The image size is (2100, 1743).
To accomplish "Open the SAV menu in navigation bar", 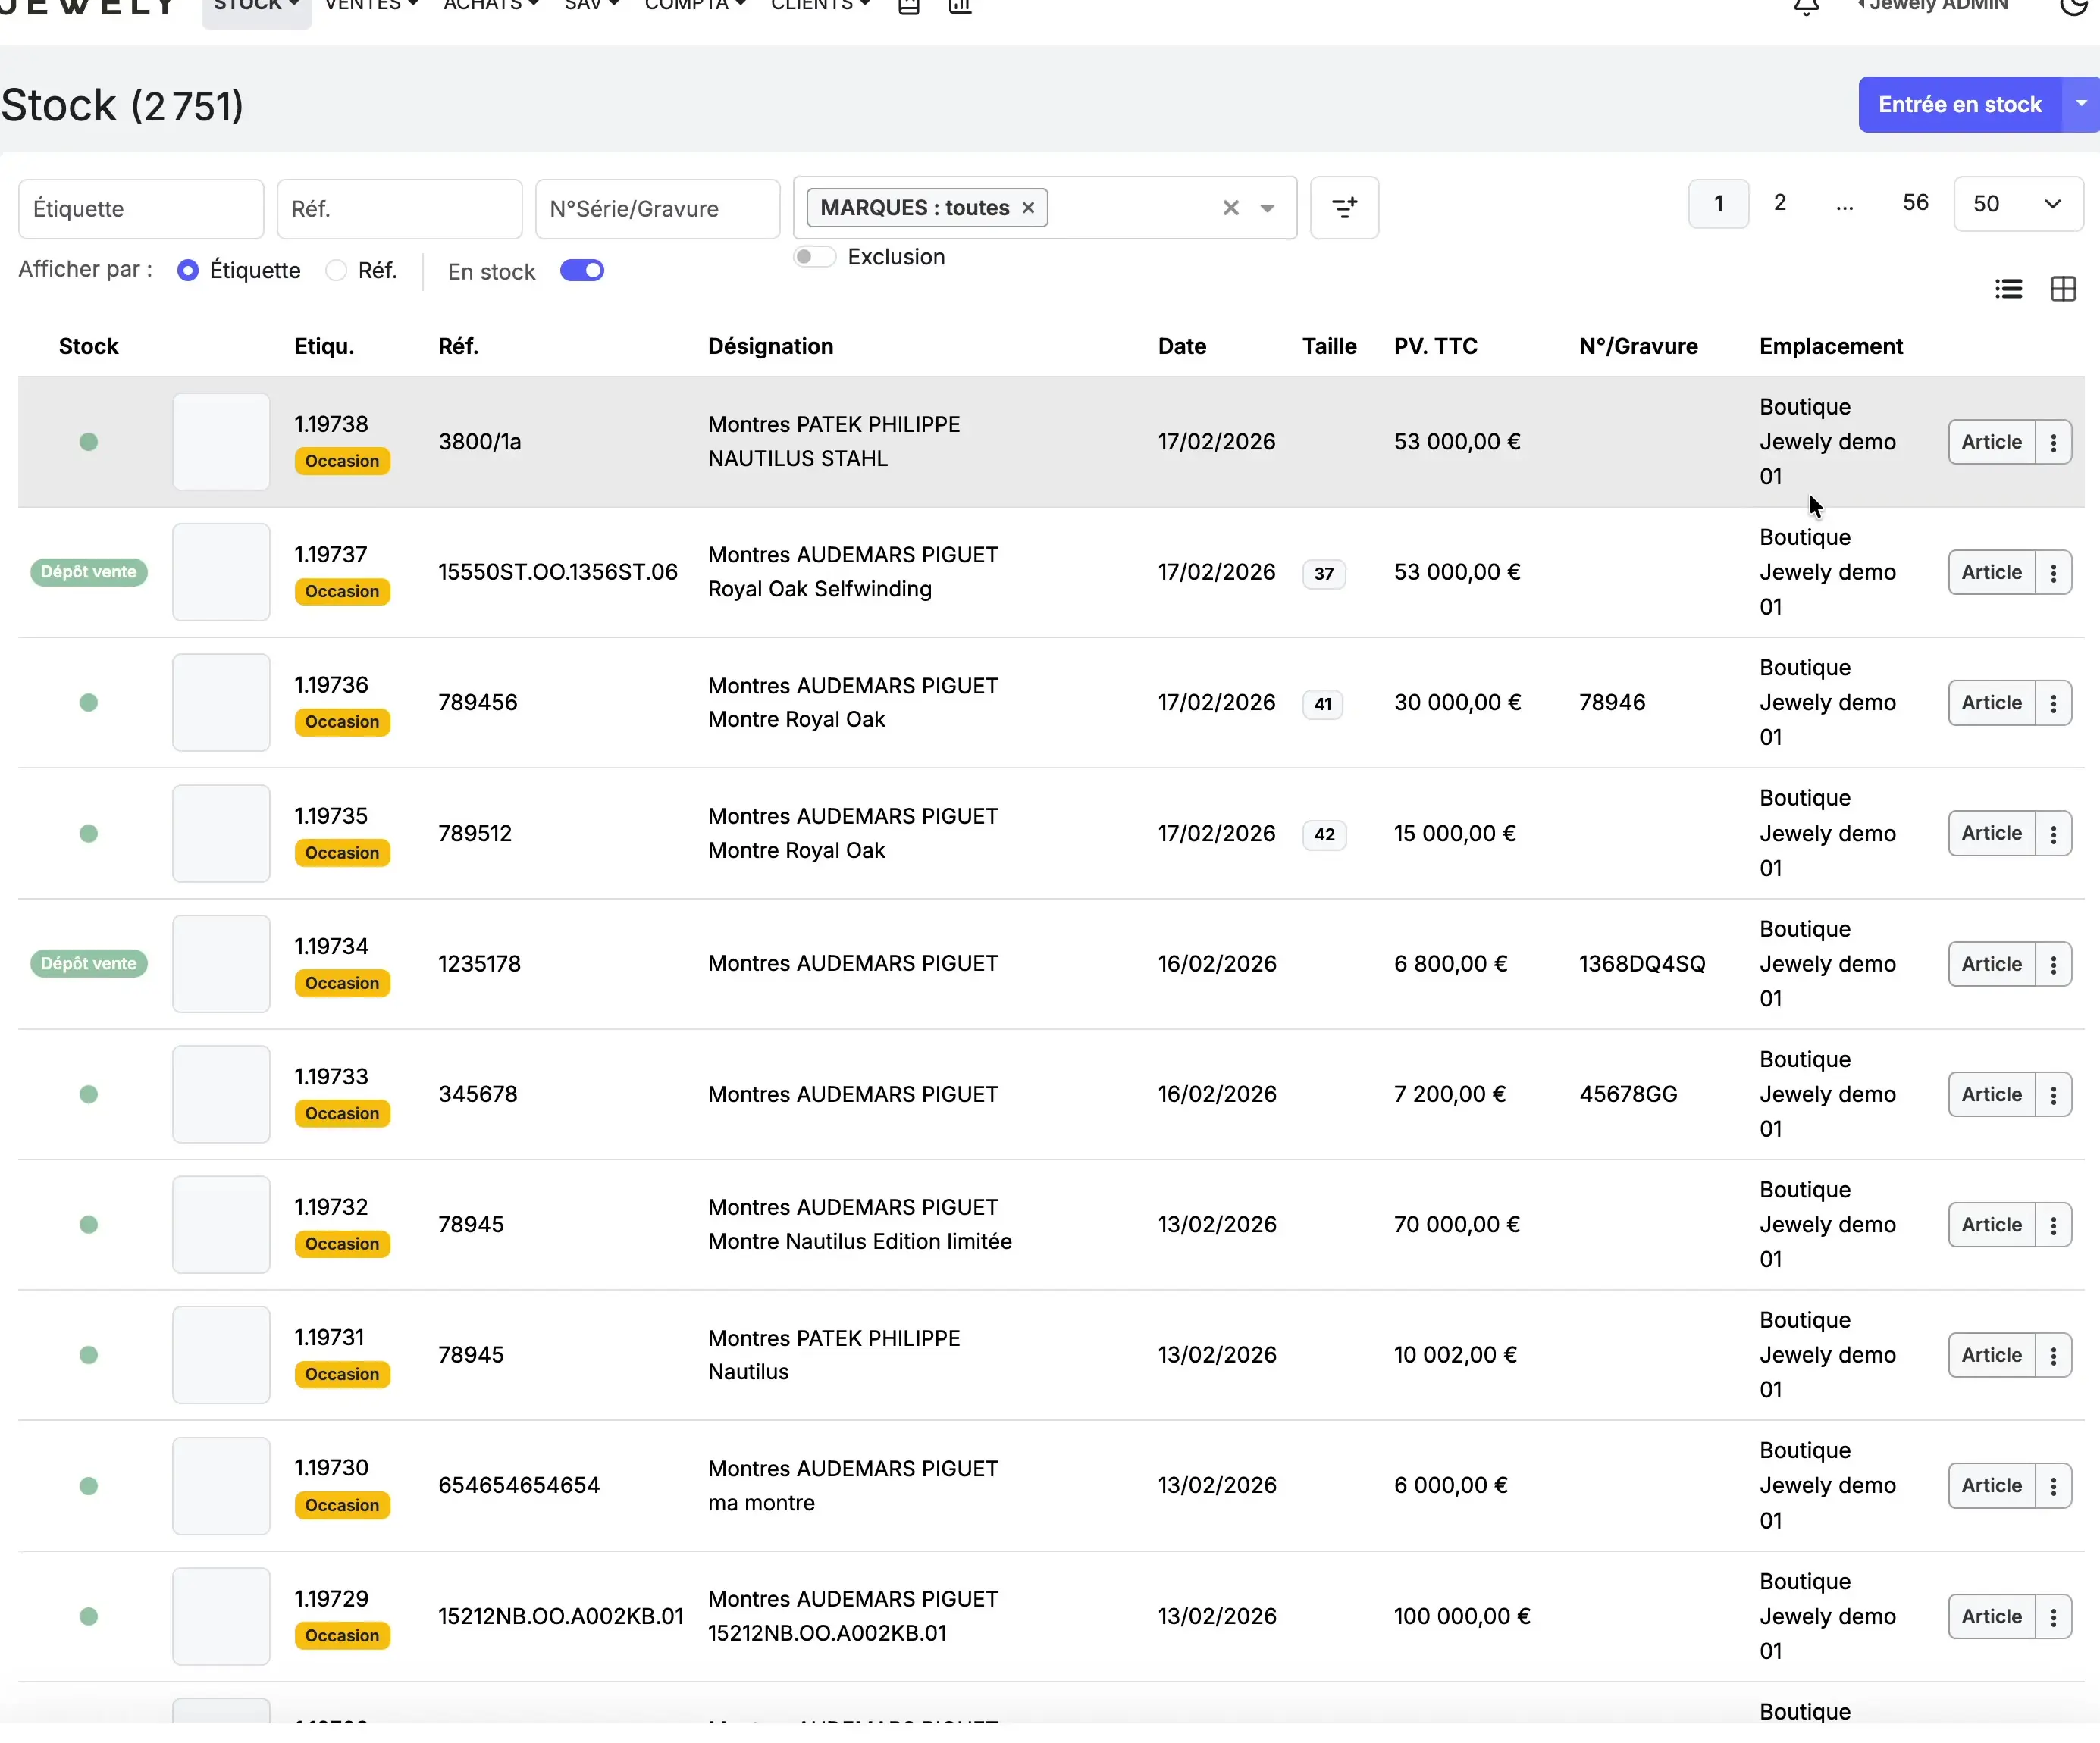I will click(x=591, y=5).
